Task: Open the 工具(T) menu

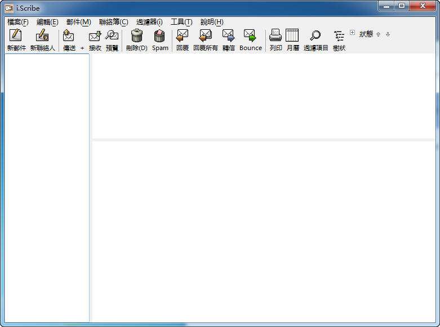Action: pos(181,22)
